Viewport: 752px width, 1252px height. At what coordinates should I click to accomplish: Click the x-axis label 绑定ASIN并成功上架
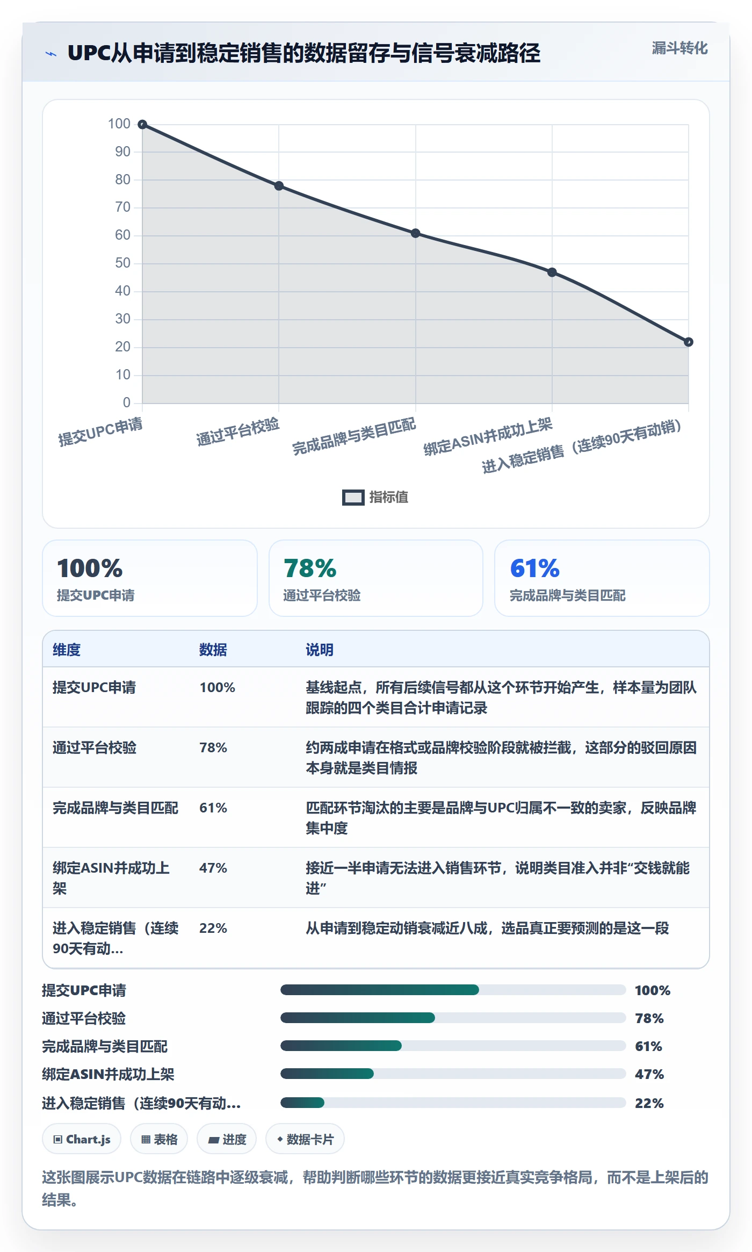click(488, 437)
